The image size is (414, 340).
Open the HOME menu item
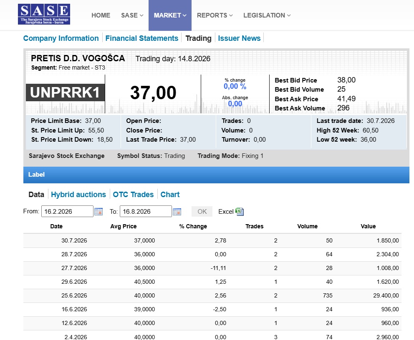coord(101,15)
